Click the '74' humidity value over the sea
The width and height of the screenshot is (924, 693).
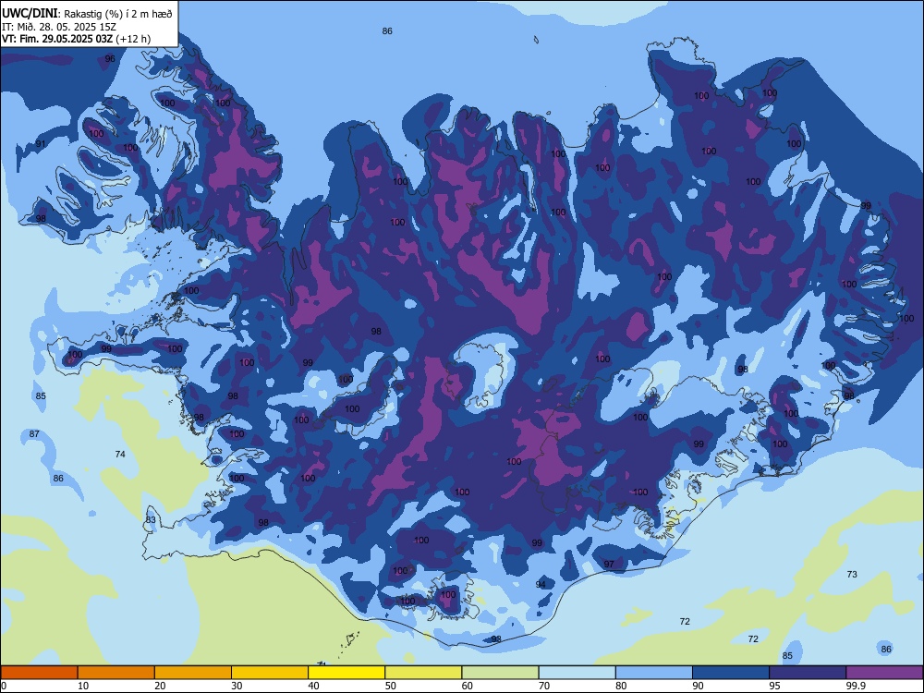120,454
